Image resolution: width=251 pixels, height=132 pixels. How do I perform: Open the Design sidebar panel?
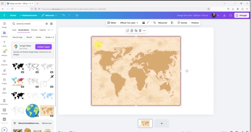[x=4, y=25]
